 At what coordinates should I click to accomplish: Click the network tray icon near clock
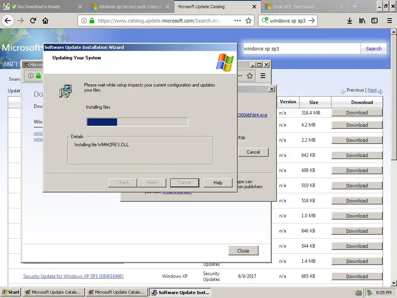click(x=369, y=293)
